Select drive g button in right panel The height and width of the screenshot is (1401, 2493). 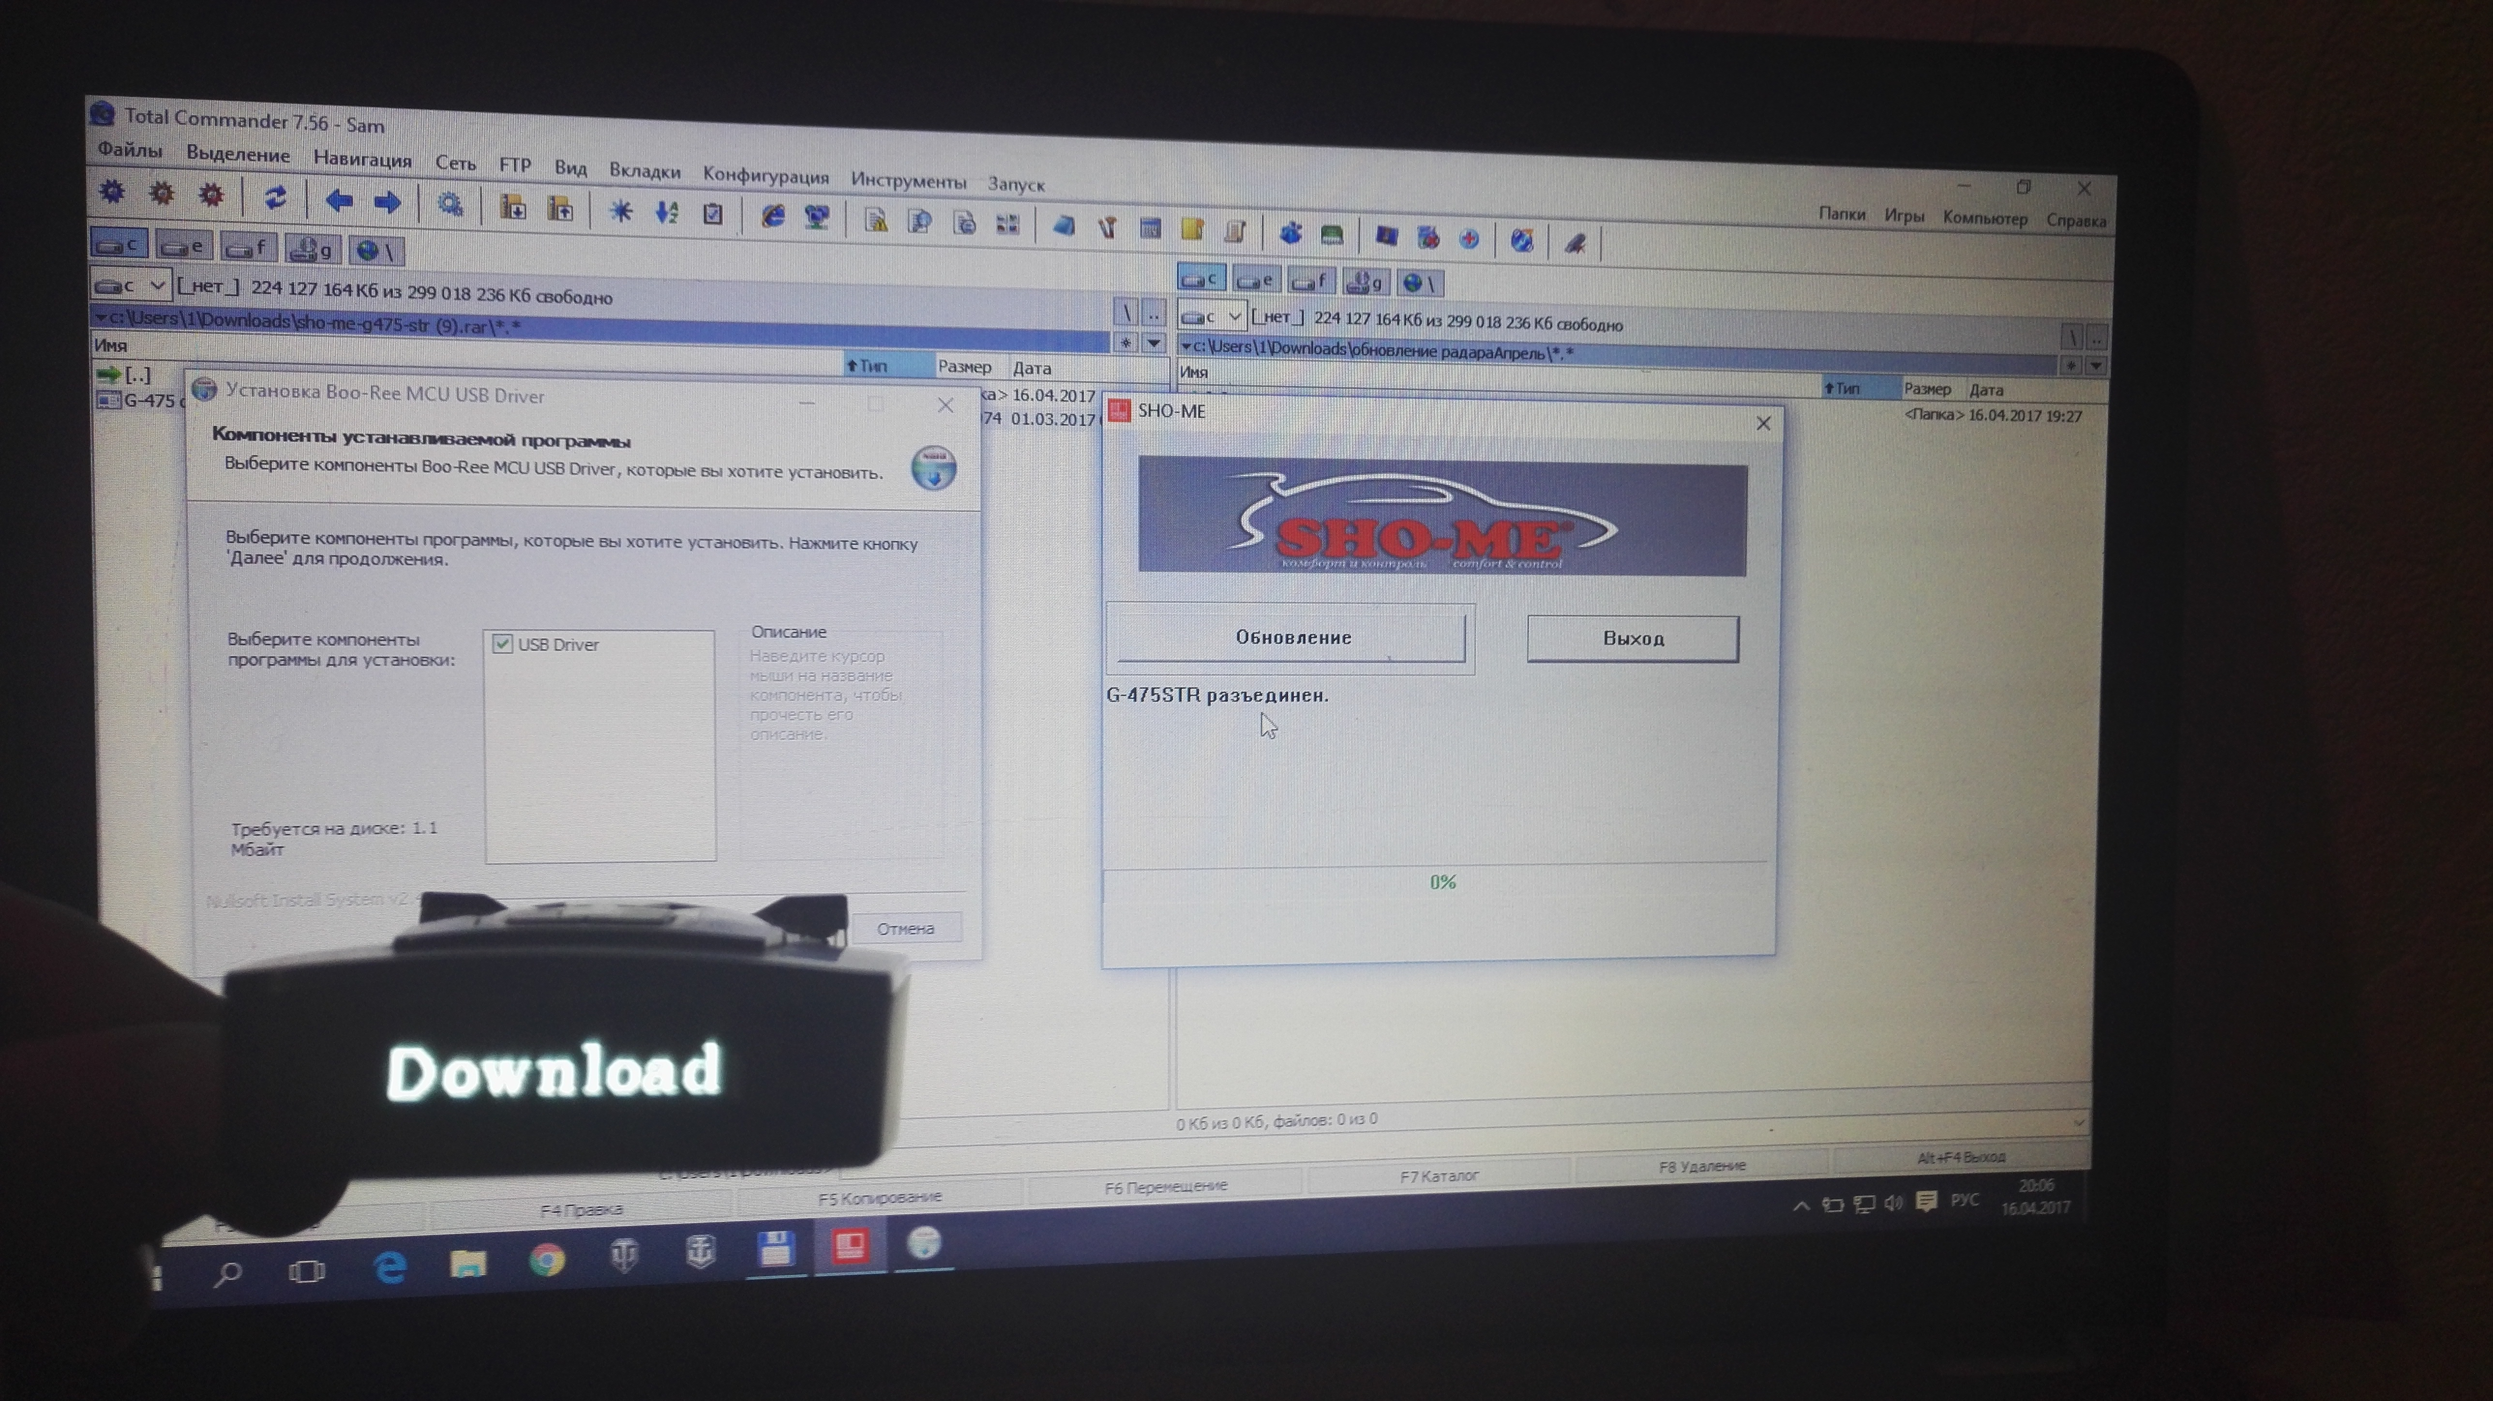tap(1366, 282)
